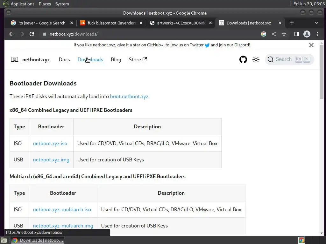Click the window menu button at title bar left
Screen dimensions: 326x244
click(8, 13)
